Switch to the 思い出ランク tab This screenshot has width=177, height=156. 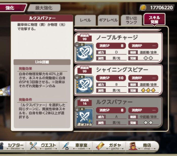coord(131,20)
